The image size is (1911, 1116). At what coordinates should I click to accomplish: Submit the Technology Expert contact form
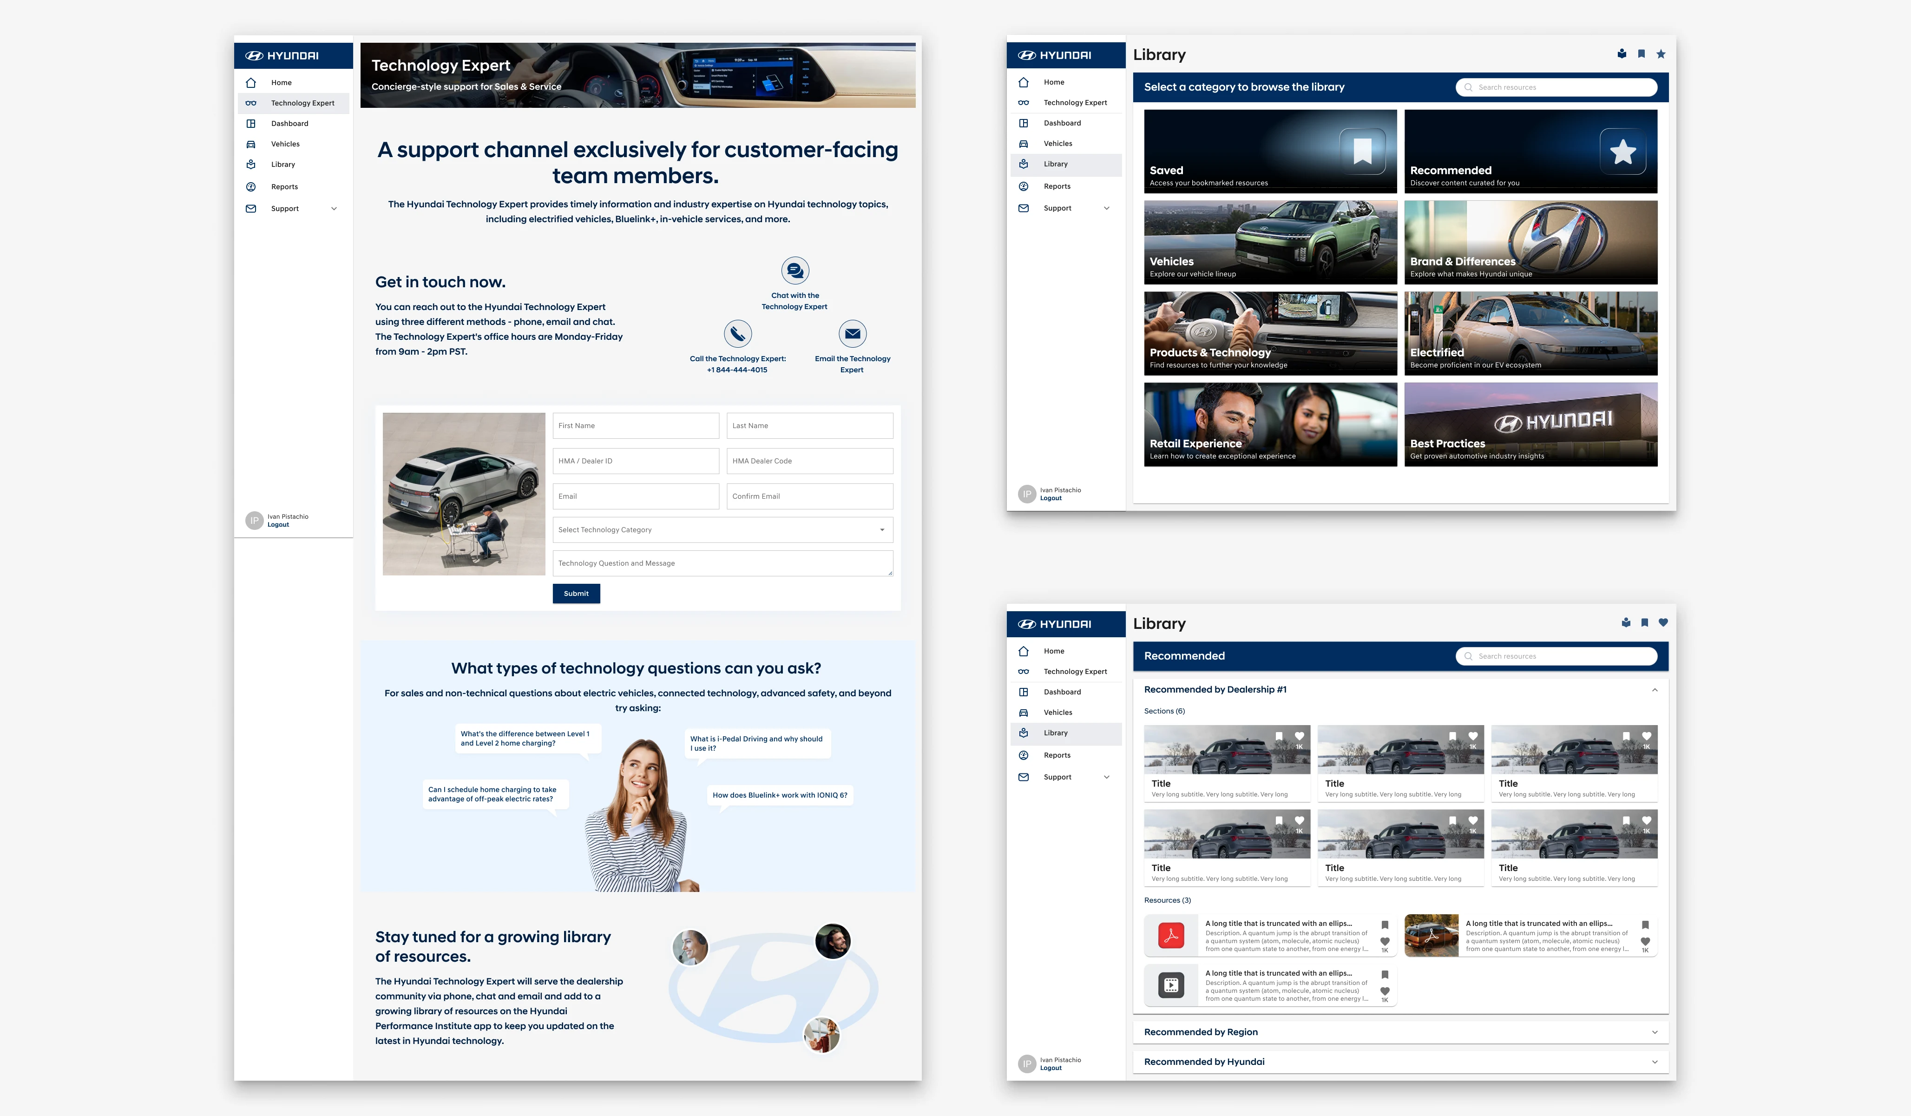[x=576, y=593]
